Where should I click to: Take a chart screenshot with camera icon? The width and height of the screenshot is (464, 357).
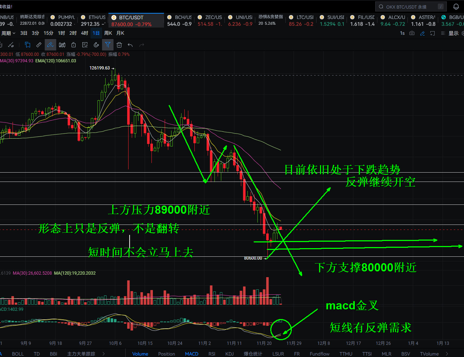point(412,33)
